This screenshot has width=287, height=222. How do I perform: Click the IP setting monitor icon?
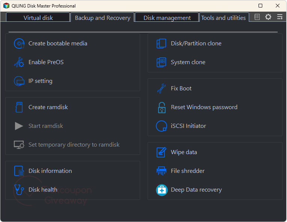19,81
